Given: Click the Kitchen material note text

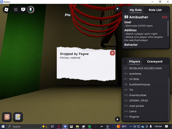Looking at the screenshot, I should click(70, 58).
